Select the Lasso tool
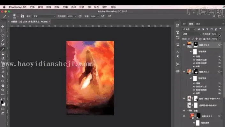Screen dimensions: 225x127 pyautogui.click(x=3, y=35)
